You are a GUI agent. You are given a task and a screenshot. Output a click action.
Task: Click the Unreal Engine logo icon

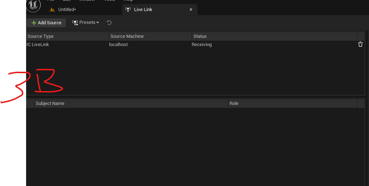[x=33, y=5]
